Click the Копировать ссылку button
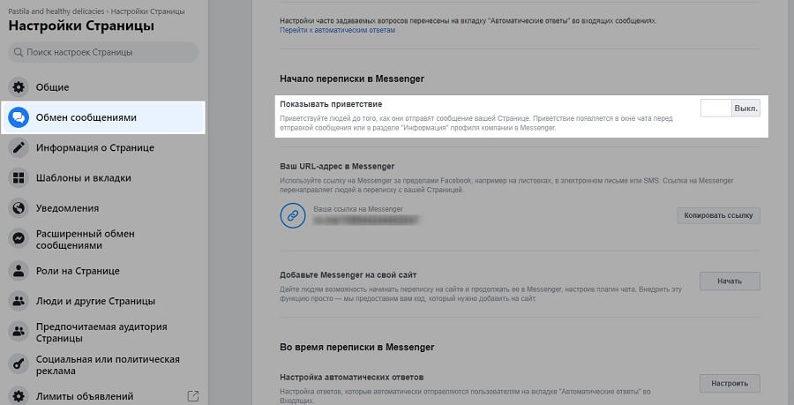 coord(718,215)
